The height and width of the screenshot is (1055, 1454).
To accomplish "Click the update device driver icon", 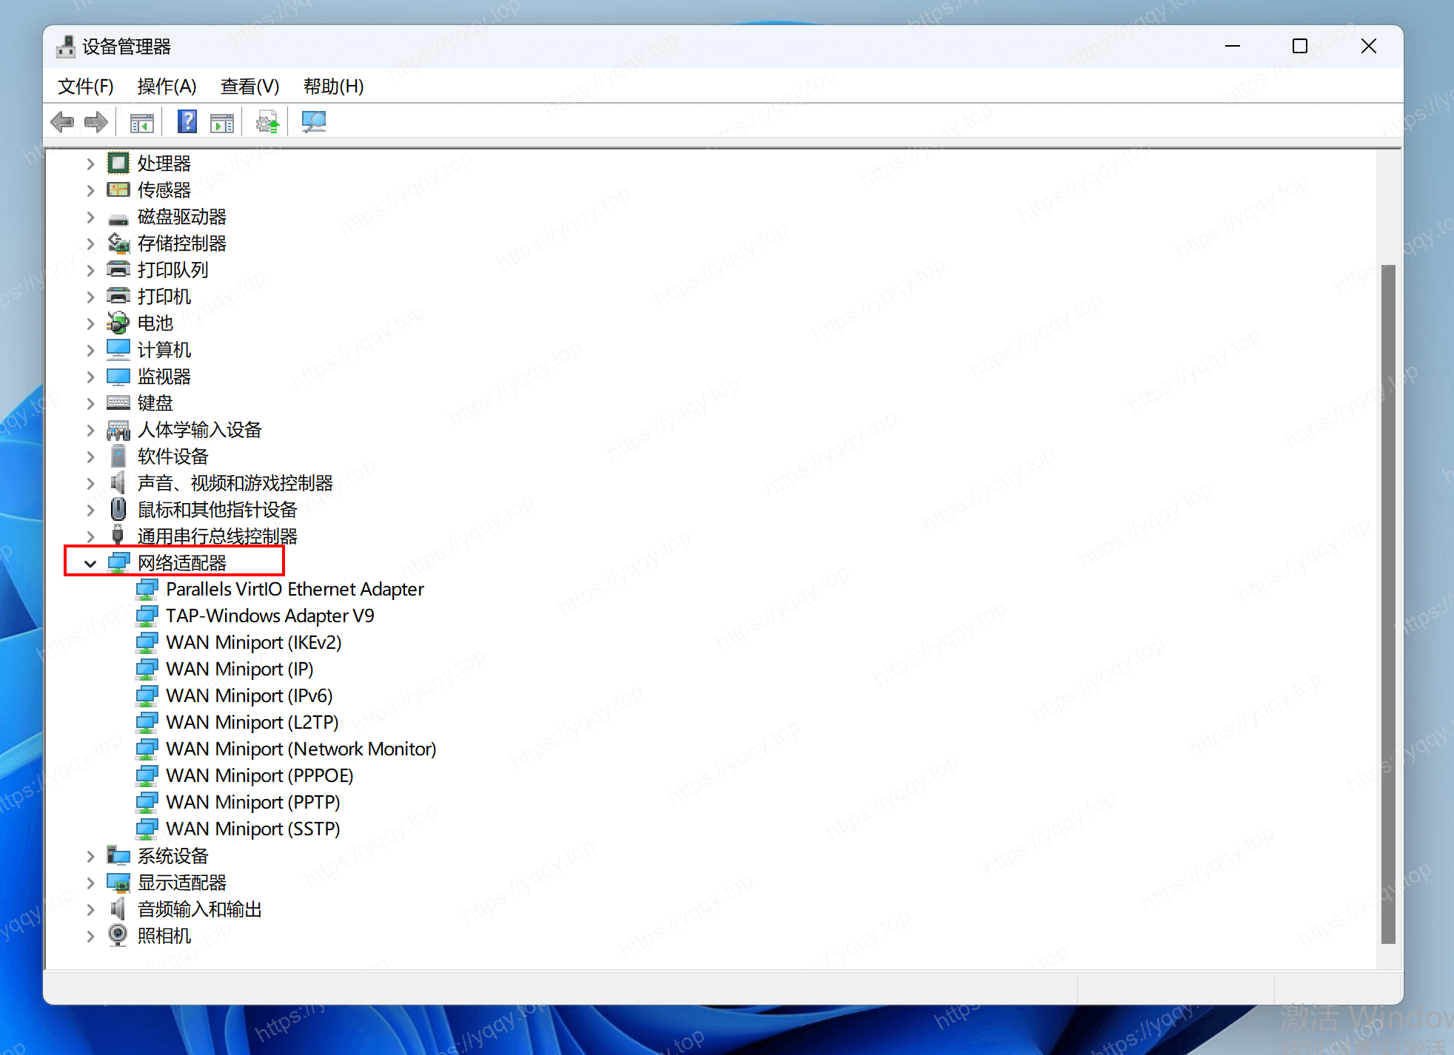I will [267, 122].
